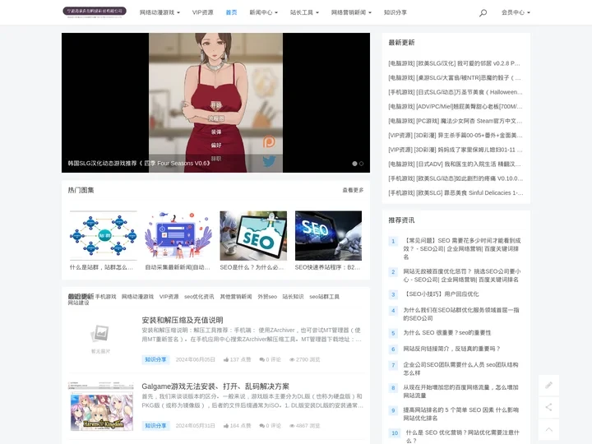Click the eye icon beside 2790 浏览
Screen dimensions: 592x444
coord(292,359)
